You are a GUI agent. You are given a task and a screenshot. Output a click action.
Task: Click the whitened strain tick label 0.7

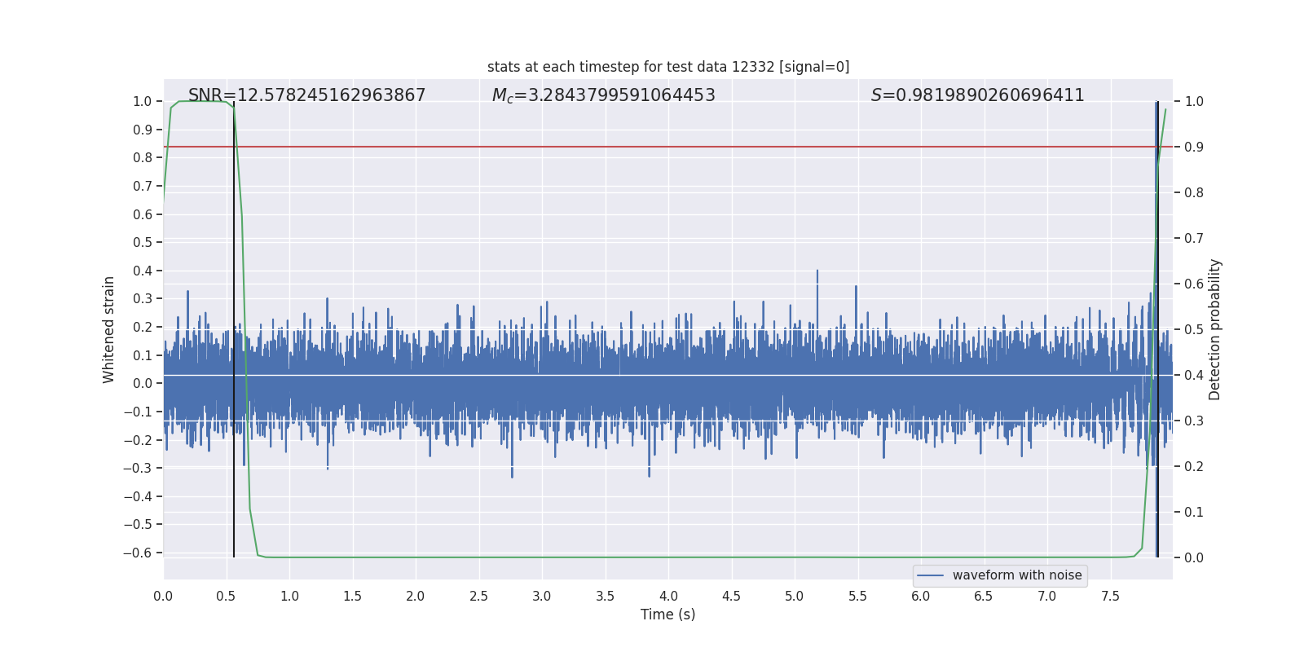(143, 186)
